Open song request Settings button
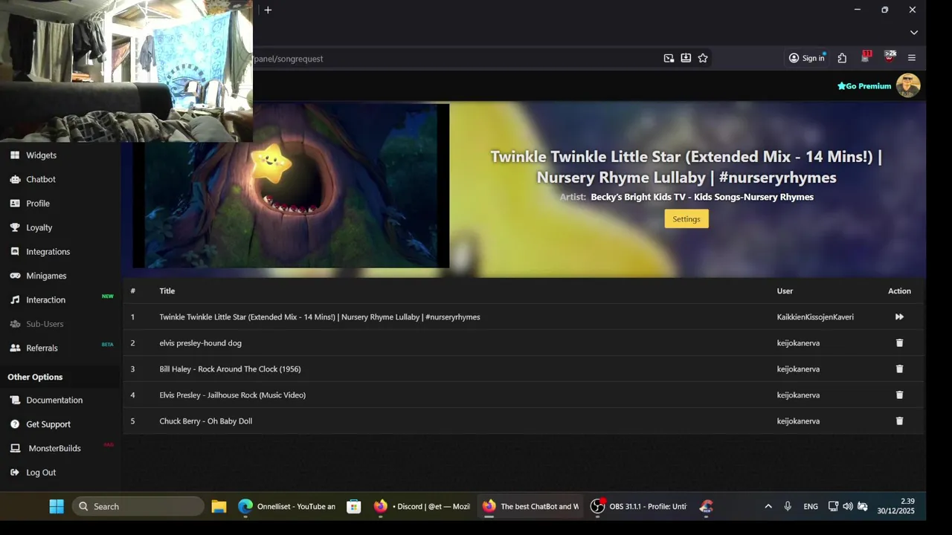Image resolution: width=952 pixels, height=535 pixels. pos(686,218)
